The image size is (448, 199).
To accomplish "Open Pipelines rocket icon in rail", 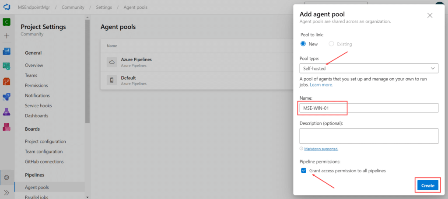I will (x=7, y=97).
